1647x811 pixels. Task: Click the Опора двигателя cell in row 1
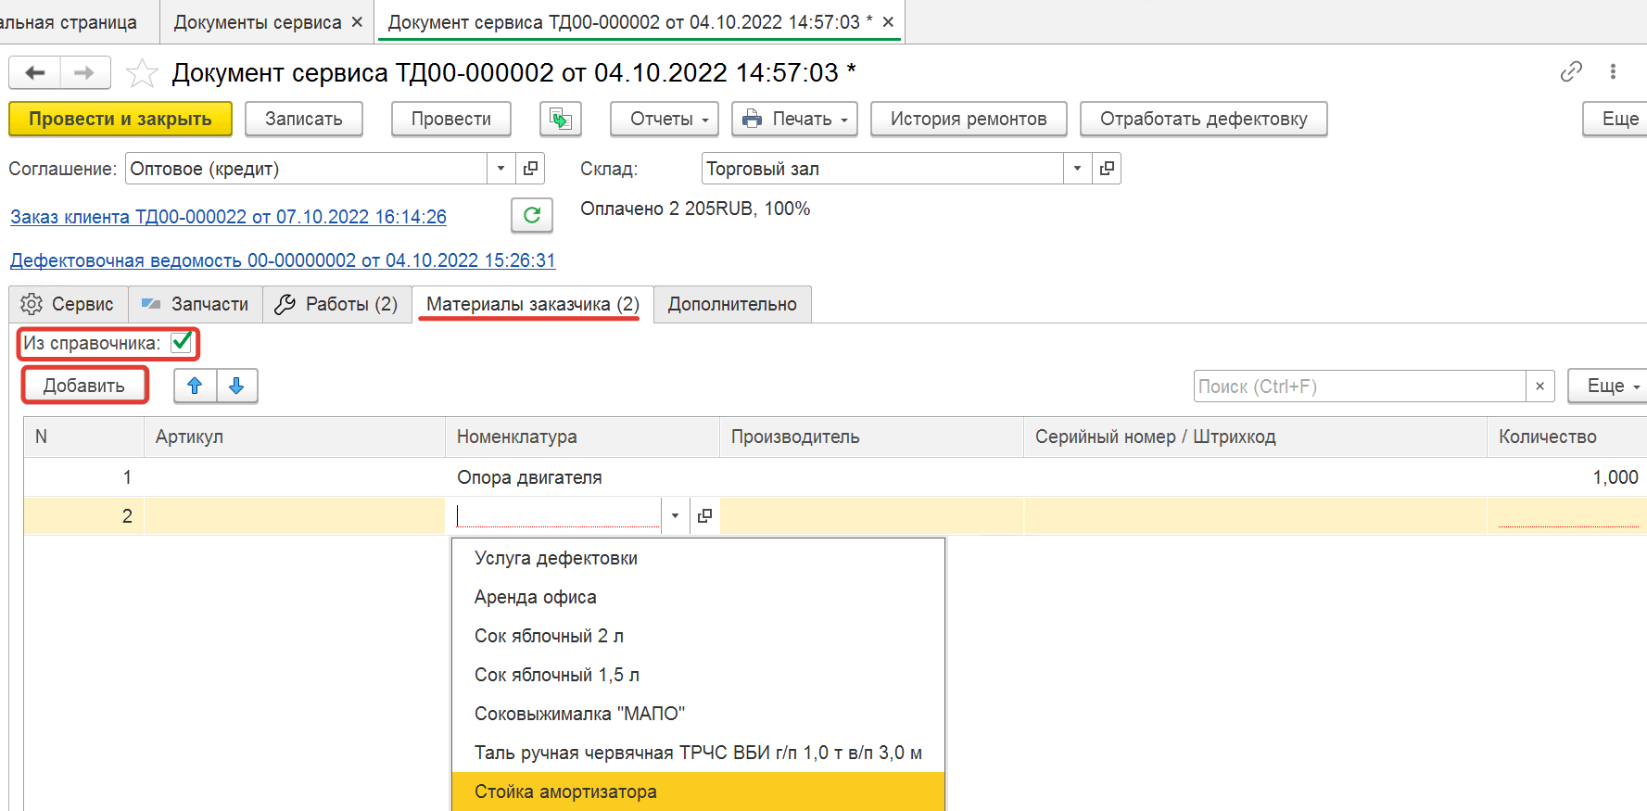click(582, 477)
